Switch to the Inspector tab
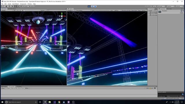Viewport: 185px width, 104px height. point(162,9)
